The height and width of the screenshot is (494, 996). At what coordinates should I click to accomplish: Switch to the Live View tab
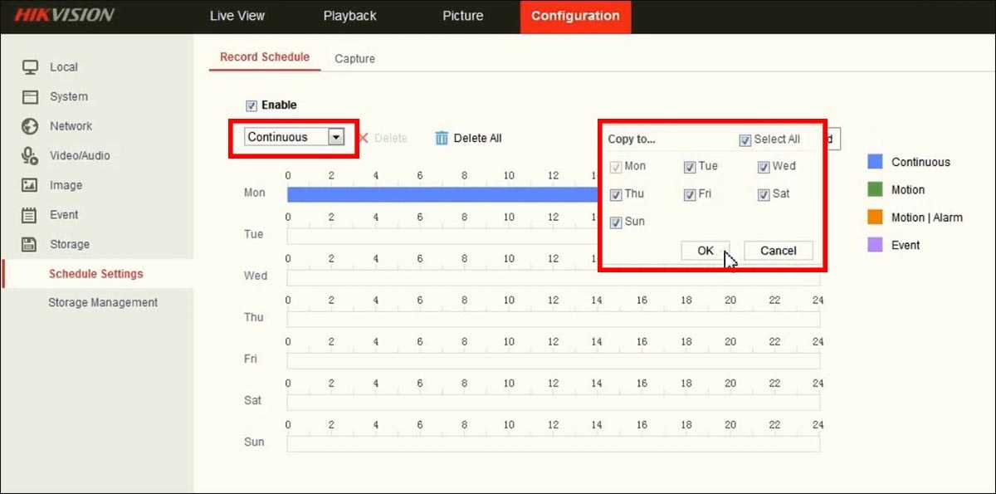point(237,16)
